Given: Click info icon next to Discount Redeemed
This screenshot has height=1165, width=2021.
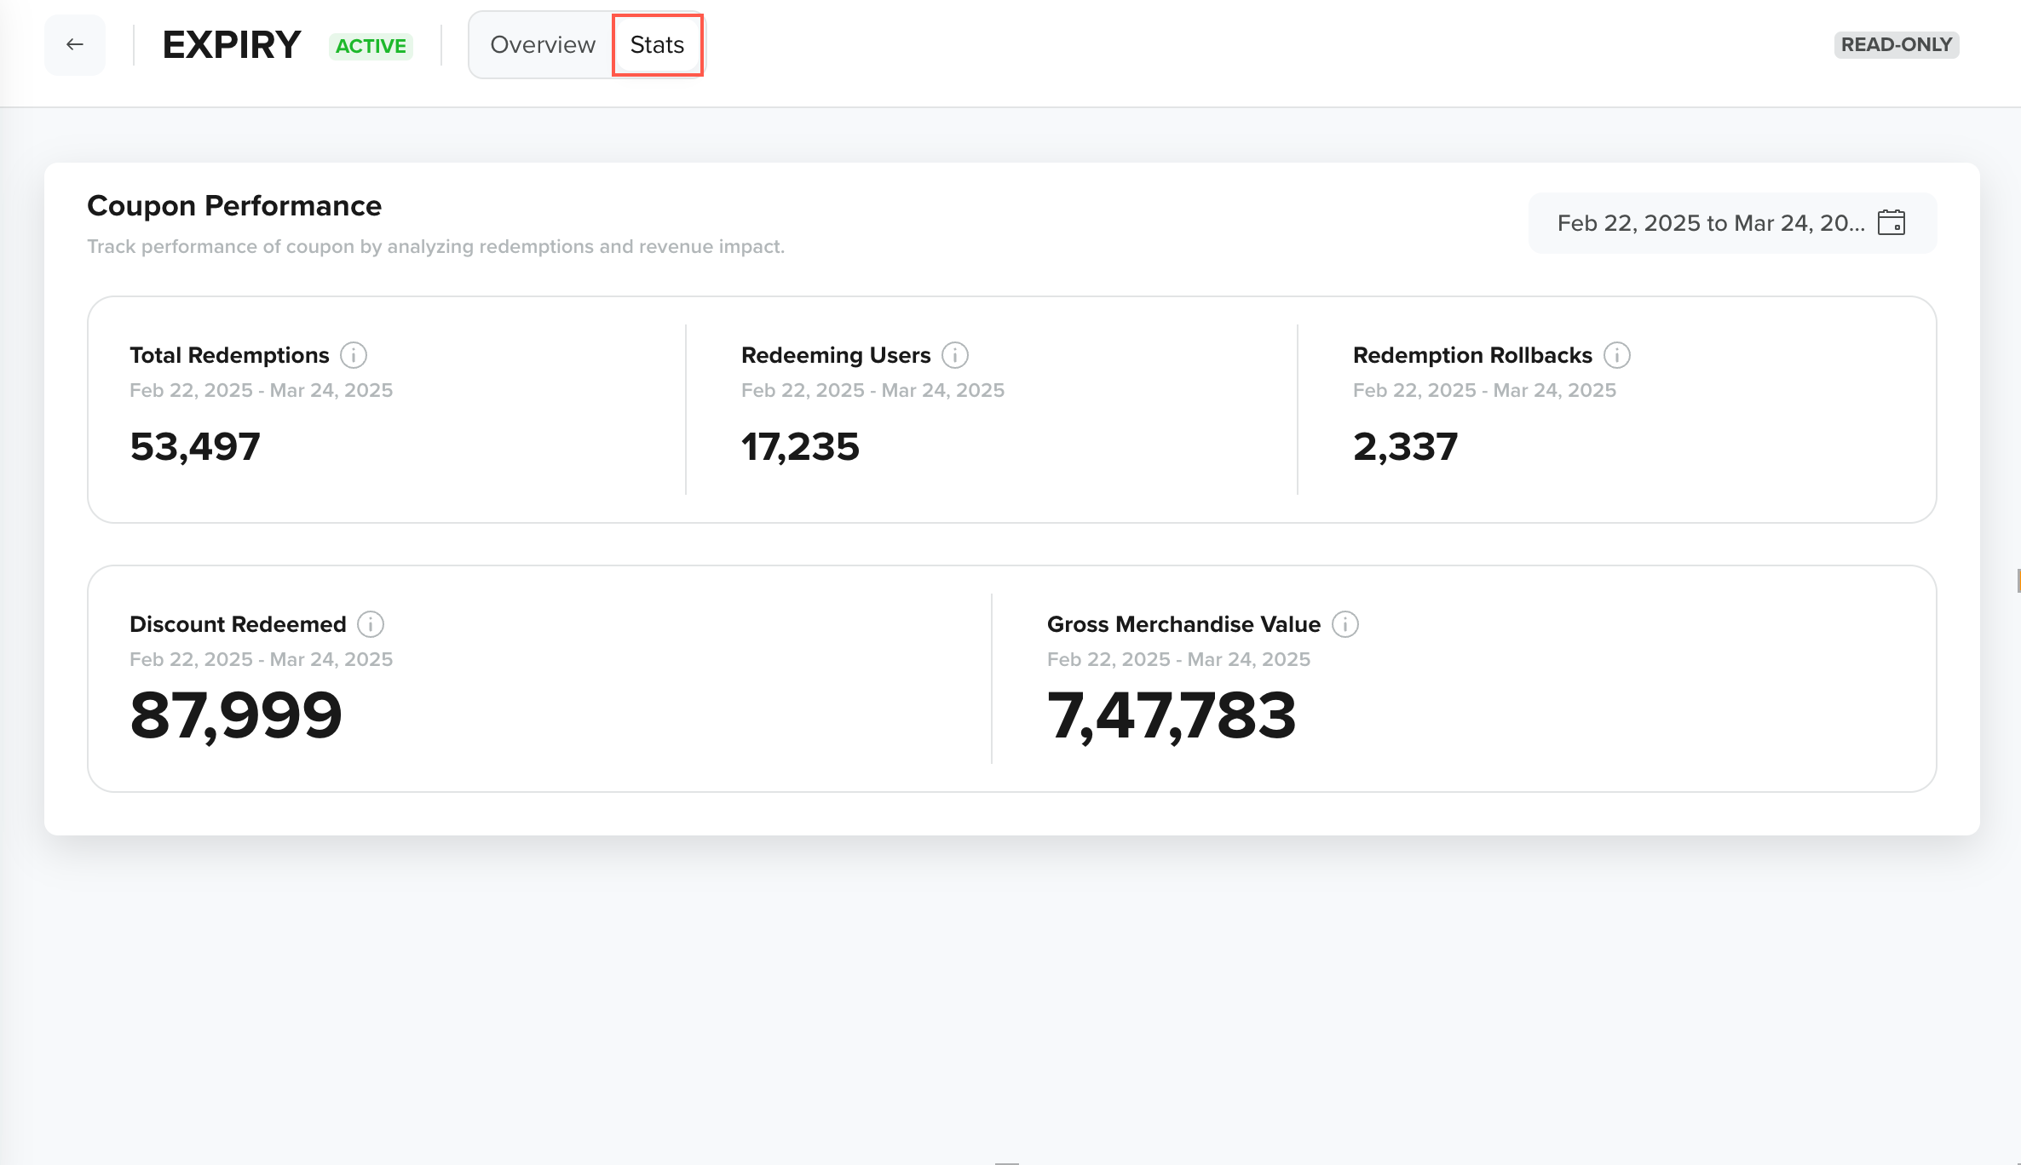Looking at the screenshot, I should click(x=371, y=624).
